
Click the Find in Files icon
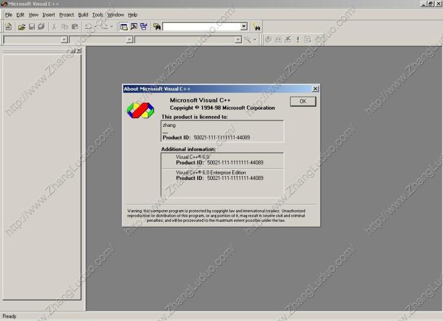pos(157,27)
